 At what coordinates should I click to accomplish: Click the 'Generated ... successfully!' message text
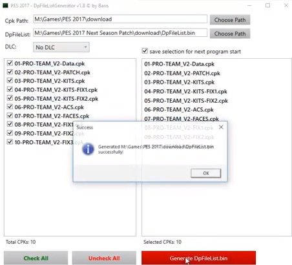point(156,149)
